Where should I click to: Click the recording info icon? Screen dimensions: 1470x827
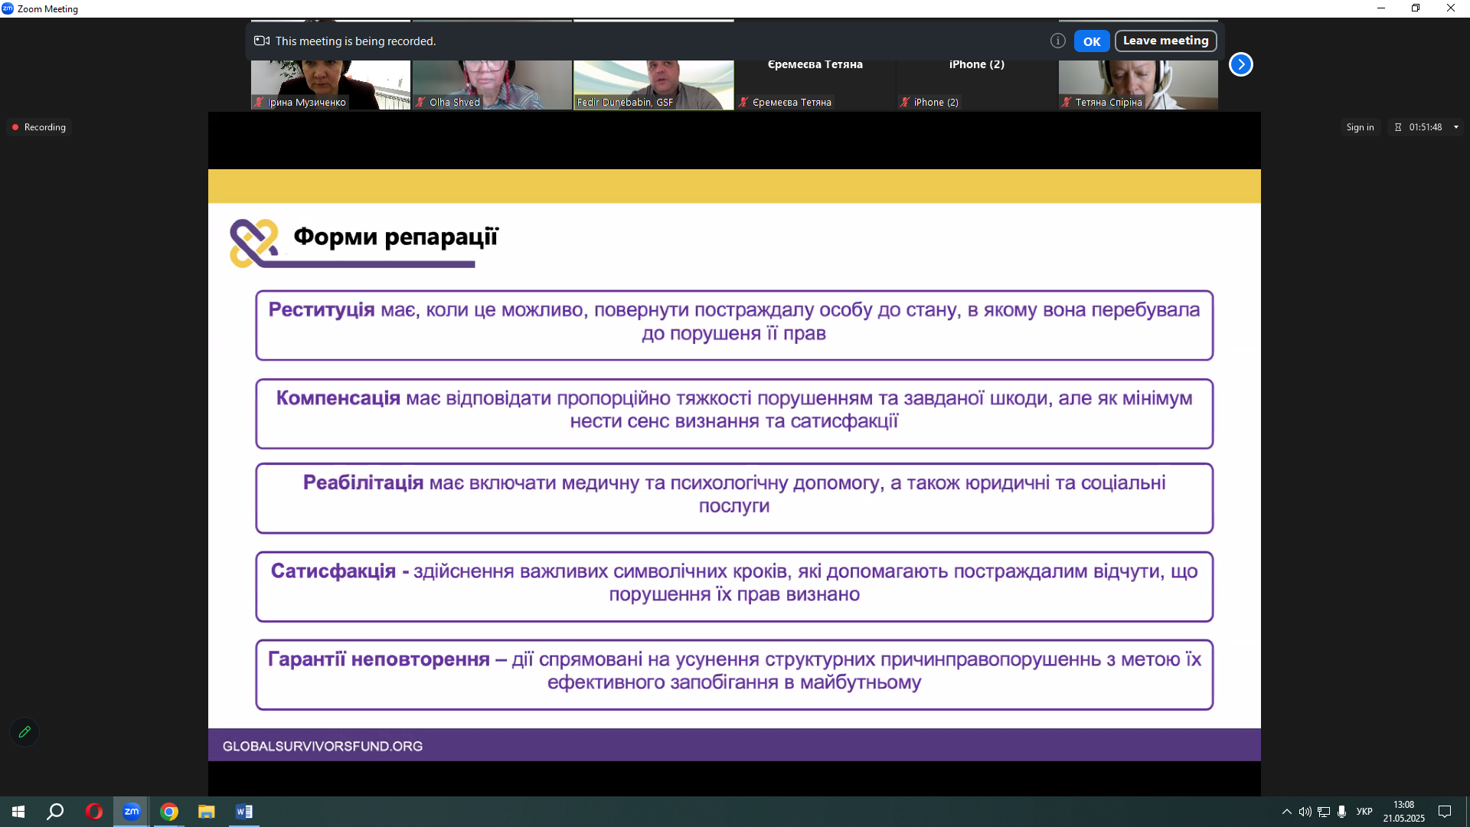point(1057,41)
